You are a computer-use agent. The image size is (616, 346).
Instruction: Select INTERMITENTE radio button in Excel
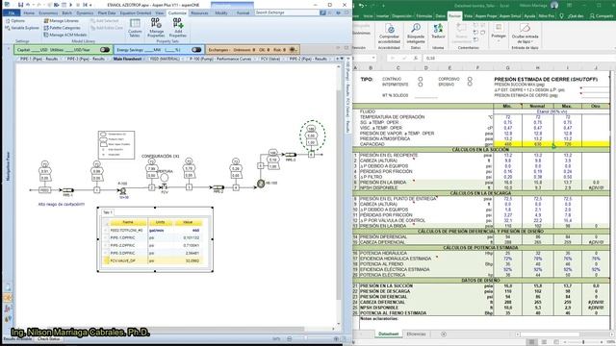click(x=421, y=85)
